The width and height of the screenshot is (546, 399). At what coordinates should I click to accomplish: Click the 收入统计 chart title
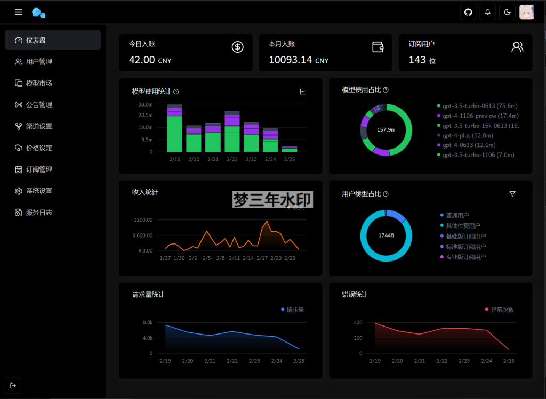tap(145, 192)
